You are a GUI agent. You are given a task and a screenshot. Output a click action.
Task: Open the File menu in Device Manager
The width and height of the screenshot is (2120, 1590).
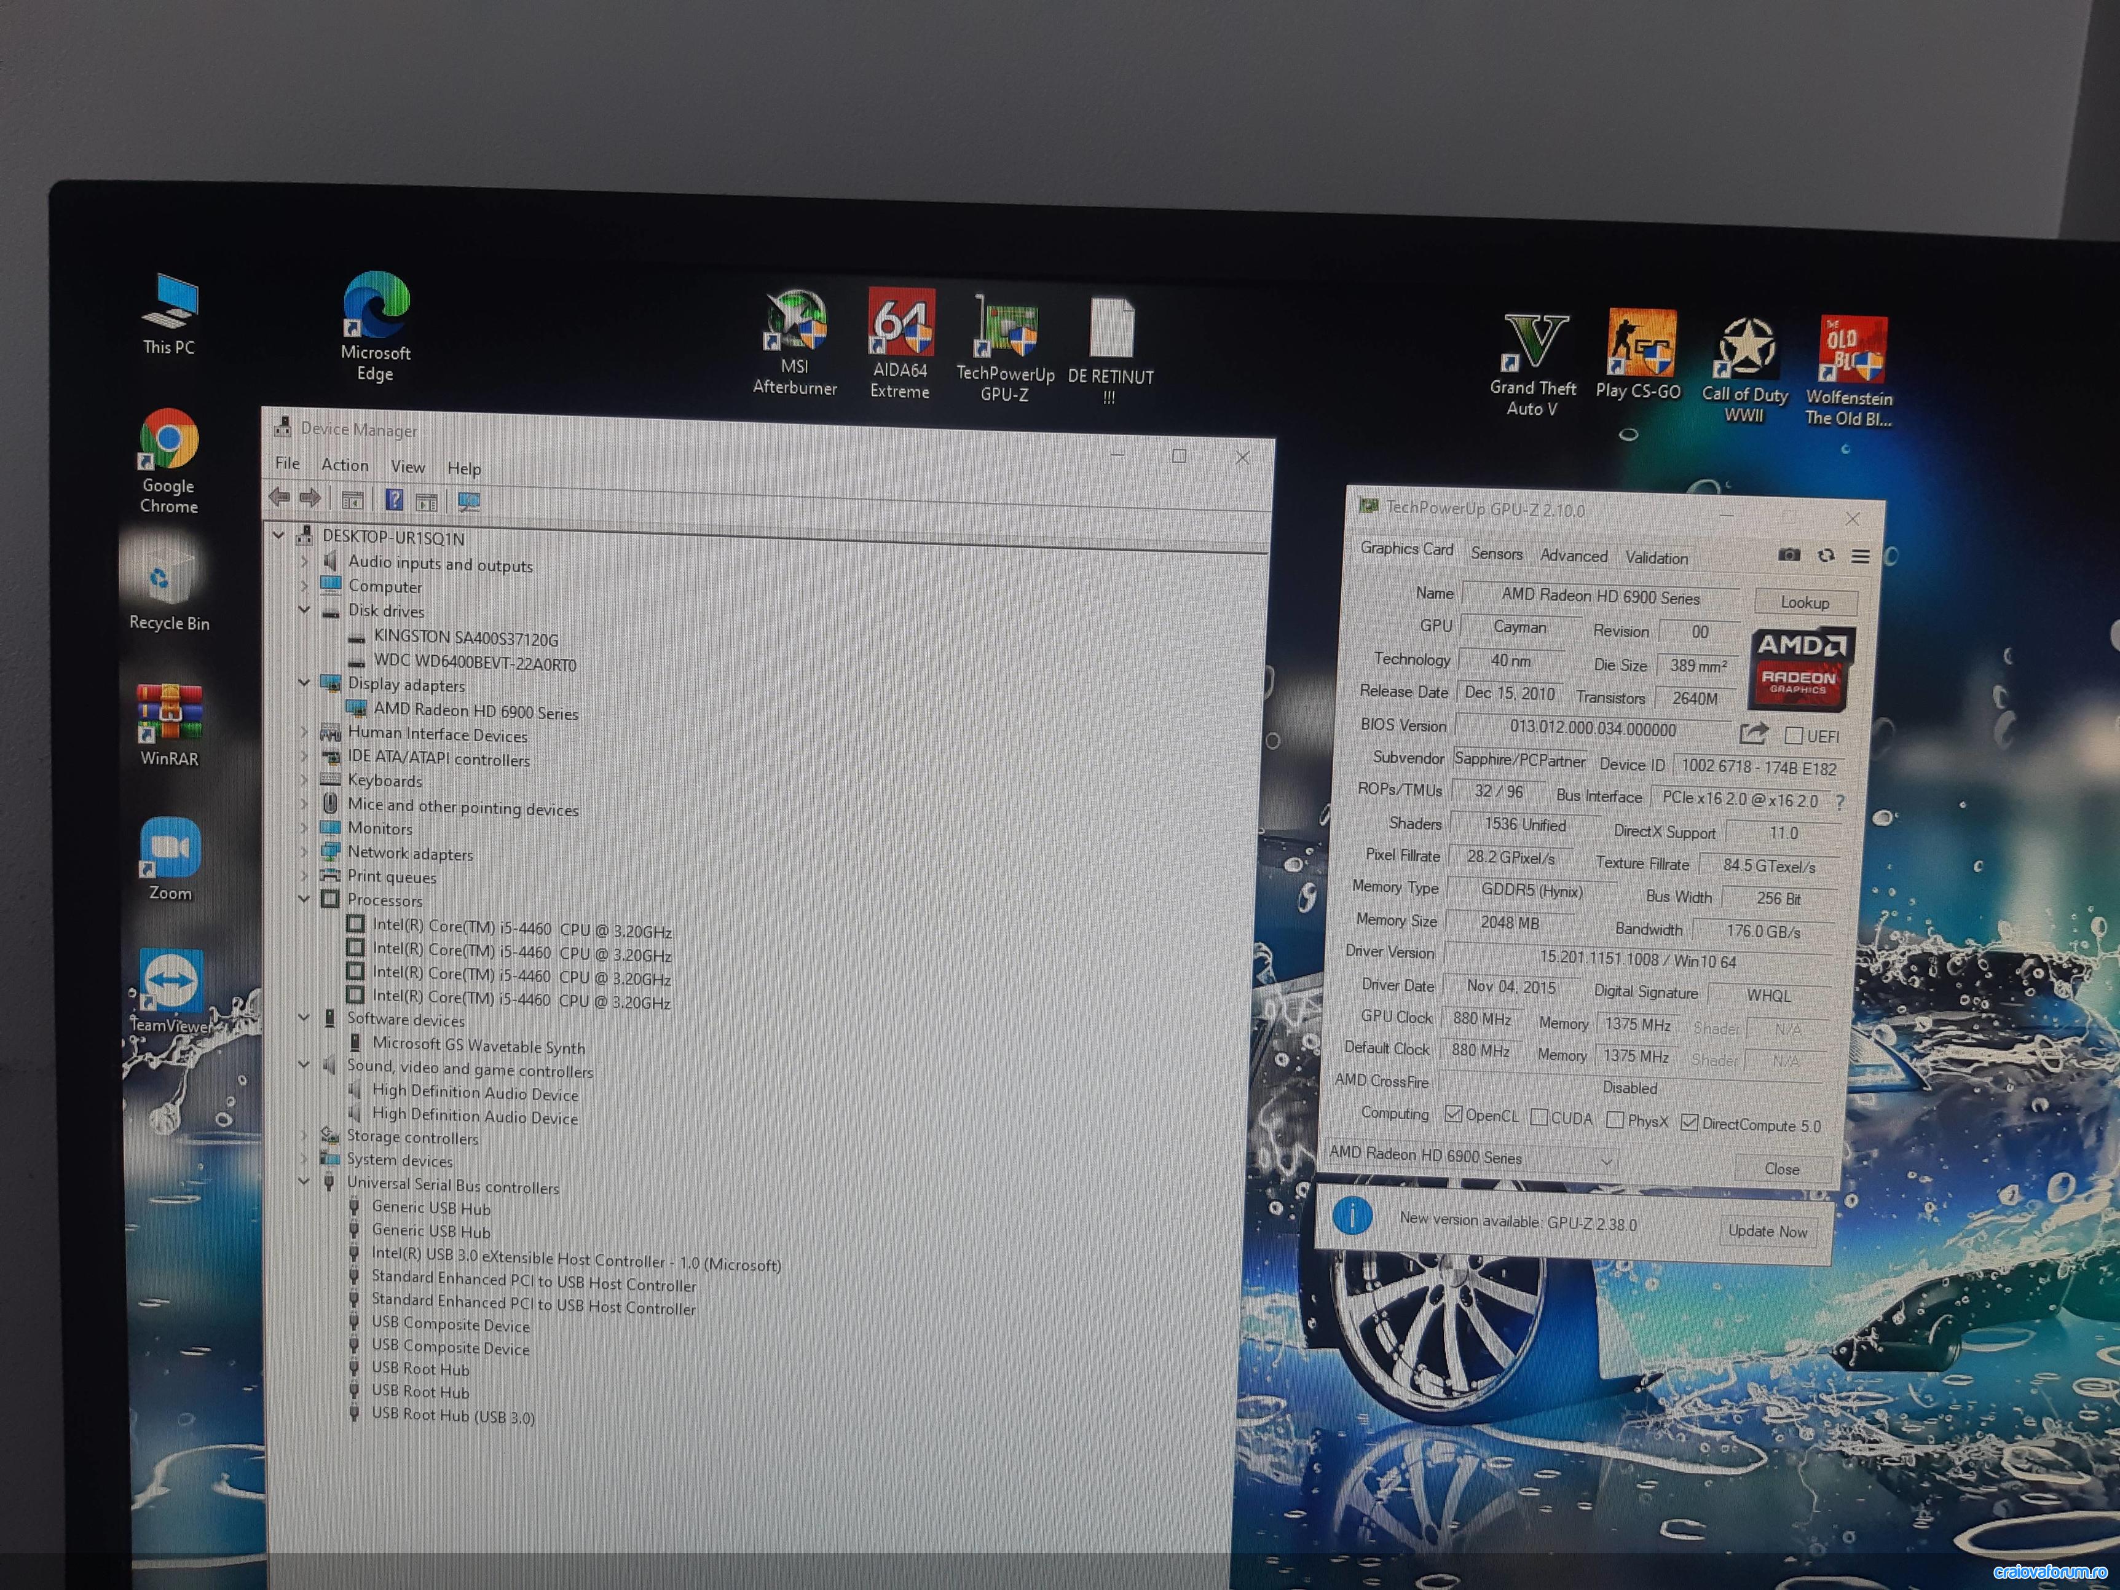coord(288,463)
